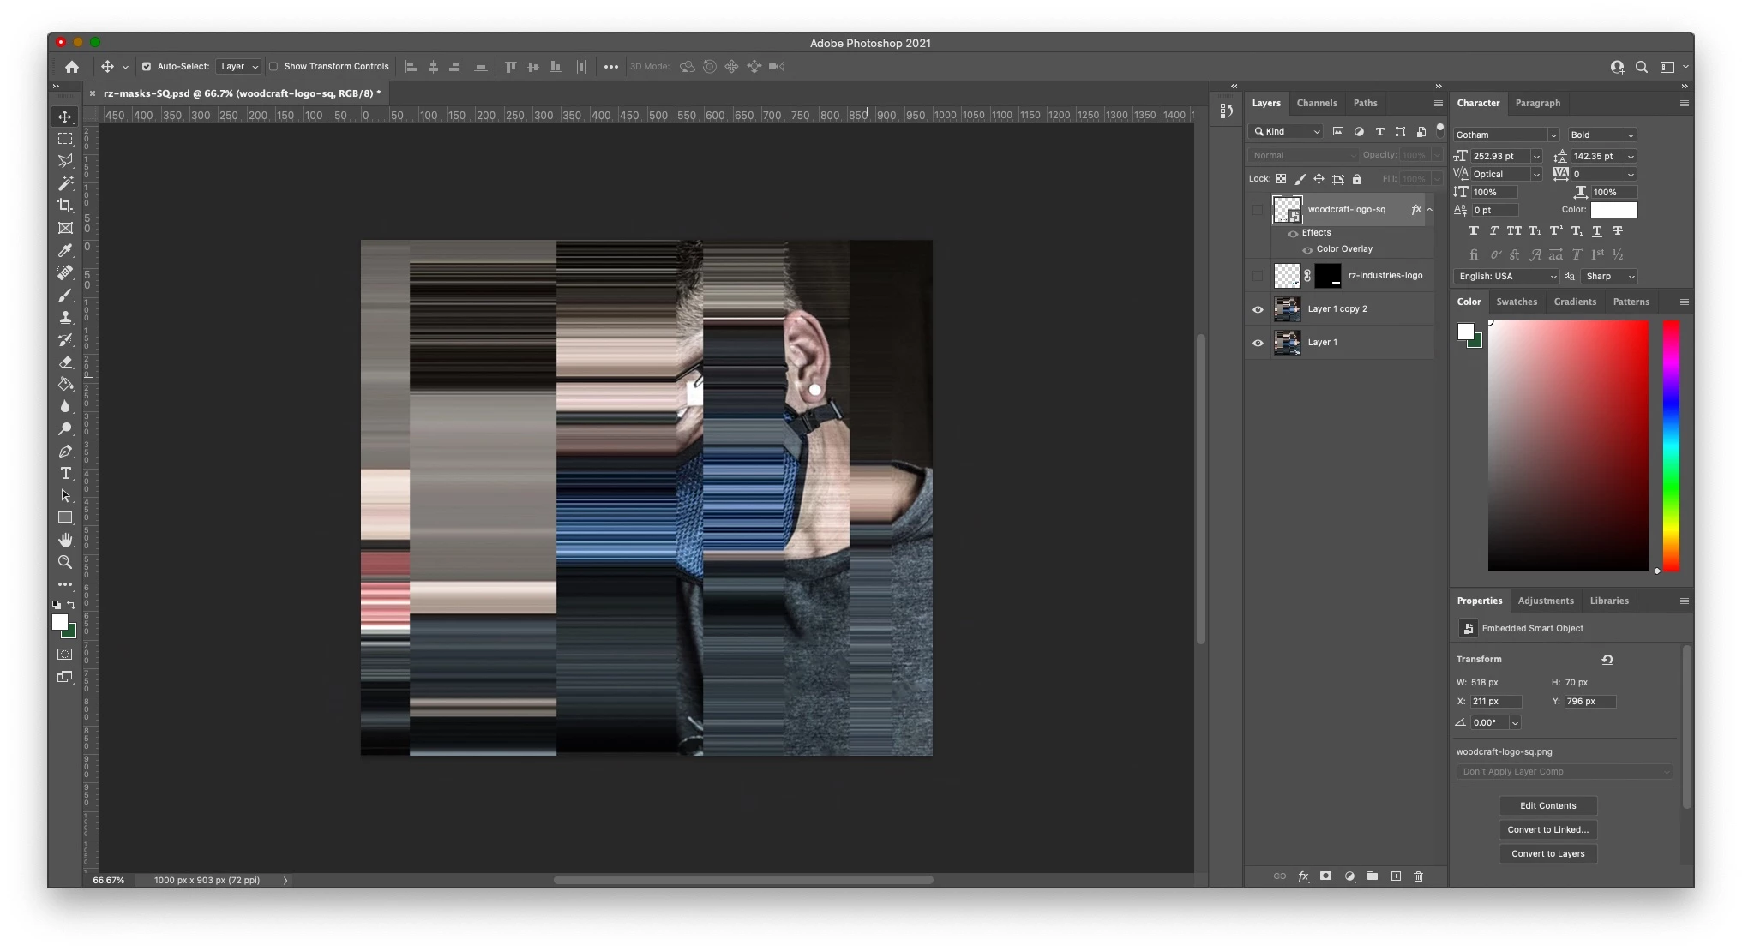Select the Magic Wand tool
Screen dimensions: 1742x951
point(65,183)
